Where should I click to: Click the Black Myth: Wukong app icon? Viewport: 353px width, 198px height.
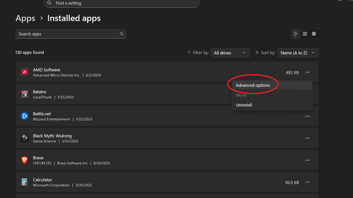[24, 138]
